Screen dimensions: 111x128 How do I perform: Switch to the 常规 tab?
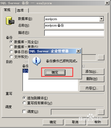click(9, 10)
